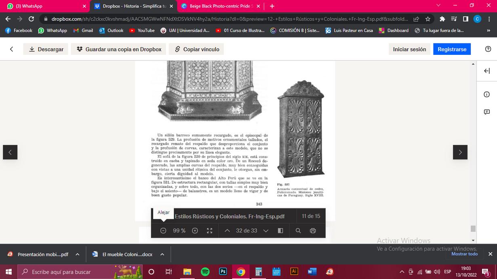Open Facebook bookmark

(x=19, y=30)
